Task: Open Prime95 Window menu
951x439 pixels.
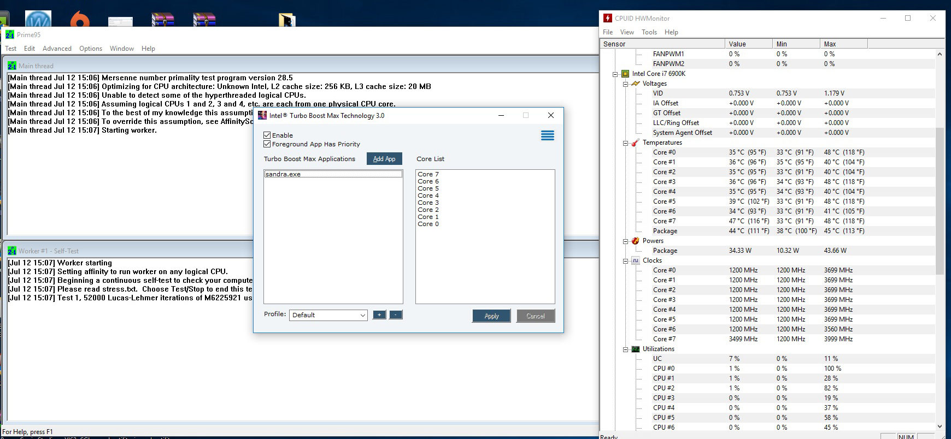Action: tap(122, 49)
